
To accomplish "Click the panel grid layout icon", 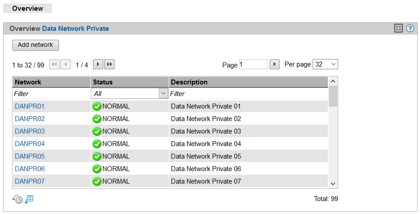I will pyautogui.click(x=399, y=29).
